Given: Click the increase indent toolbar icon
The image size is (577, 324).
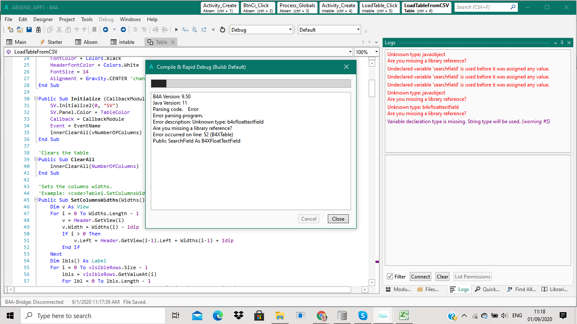Looking at the screenshot, I should (x=165, y=30).
